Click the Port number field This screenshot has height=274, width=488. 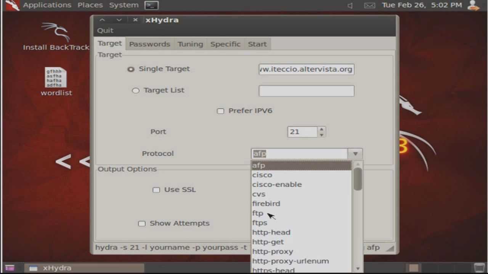click(x=302, y=132)
